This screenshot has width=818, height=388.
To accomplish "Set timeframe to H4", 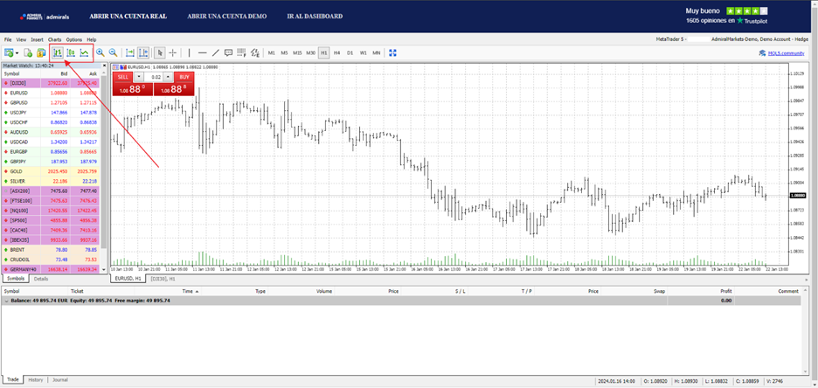I will pos(337,52).
